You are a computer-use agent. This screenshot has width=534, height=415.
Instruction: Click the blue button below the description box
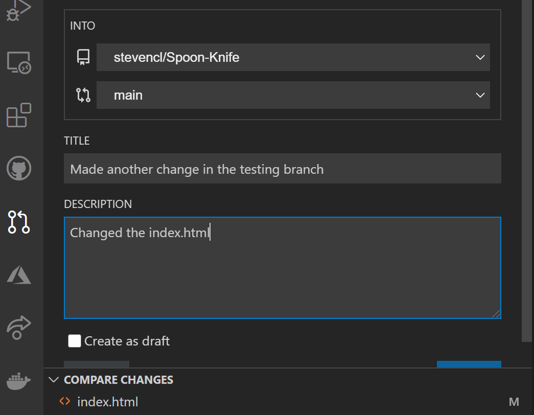click(x=469, y=364)
